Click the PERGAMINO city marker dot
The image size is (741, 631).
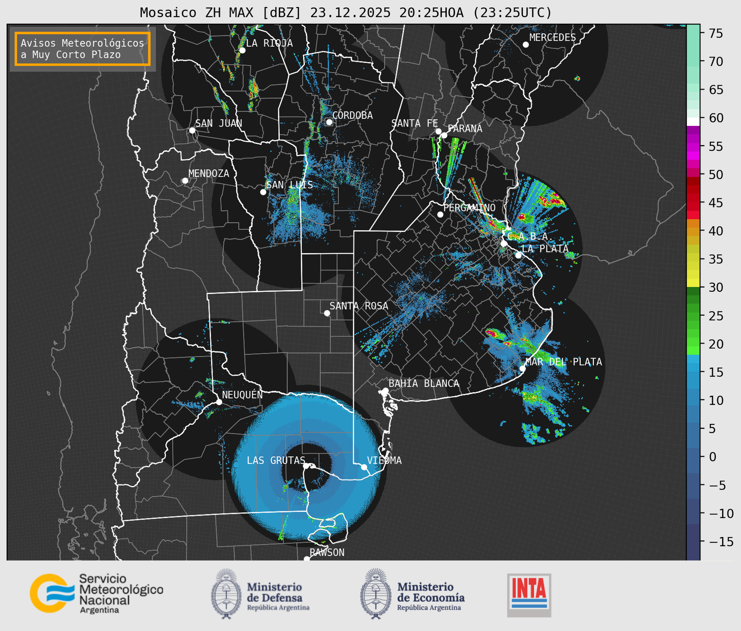coord(440,215)
